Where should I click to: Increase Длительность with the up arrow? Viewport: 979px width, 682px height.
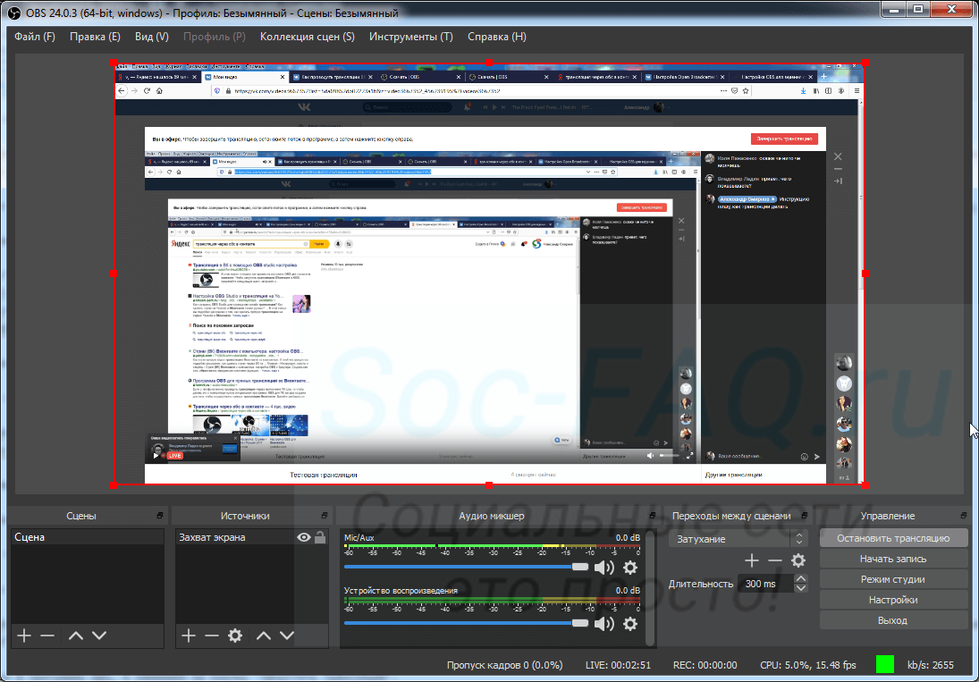800,579
